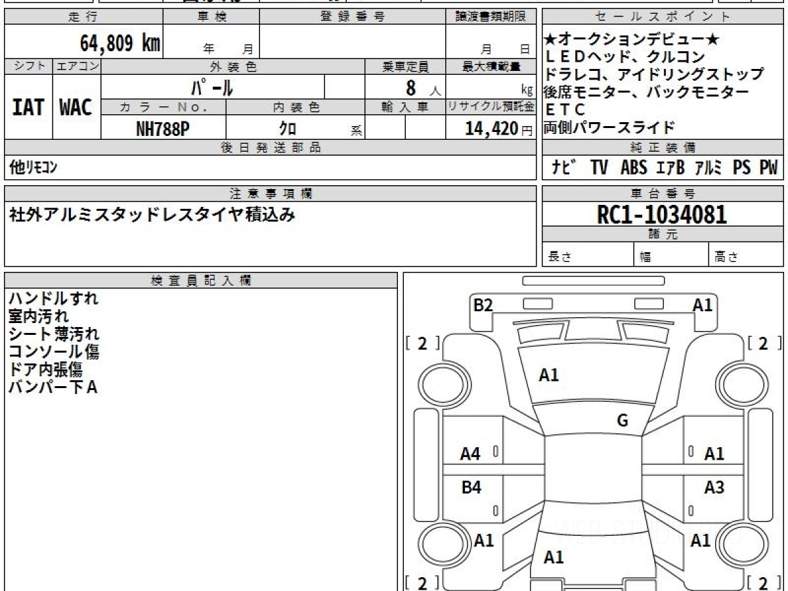Viewport: 788px width, 591px height.
Task: Click the "譲渡書類期限" header cell
Action: point(491,17)
